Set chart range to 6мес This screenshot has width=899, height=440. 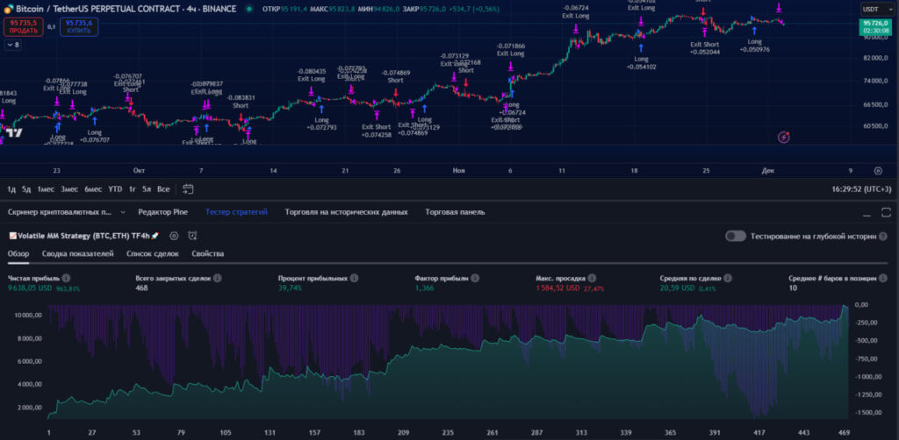click(x=93, y=189)
